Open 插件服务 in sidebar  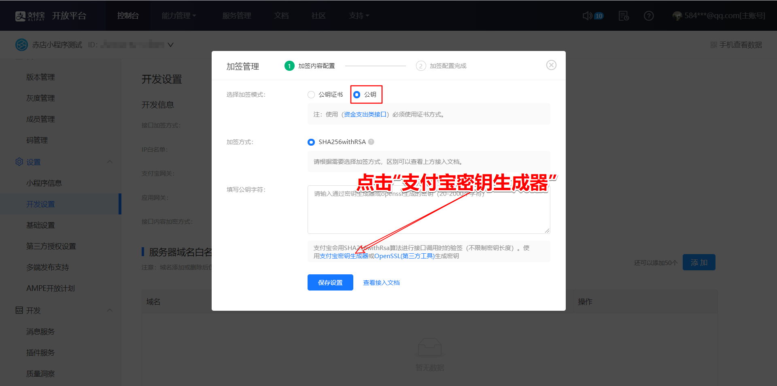tap(40, 353)
